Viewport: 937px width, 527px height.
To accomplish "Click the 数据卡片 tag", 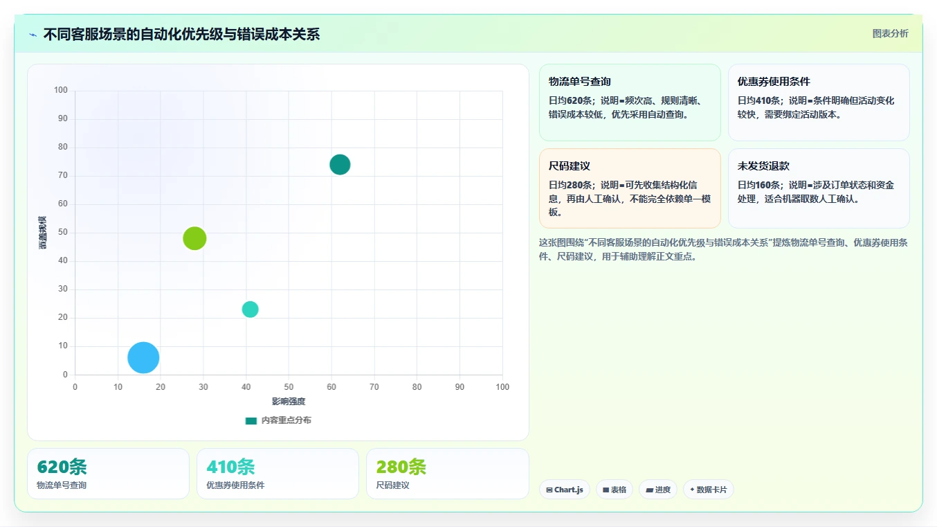I will tap(709, 490).
